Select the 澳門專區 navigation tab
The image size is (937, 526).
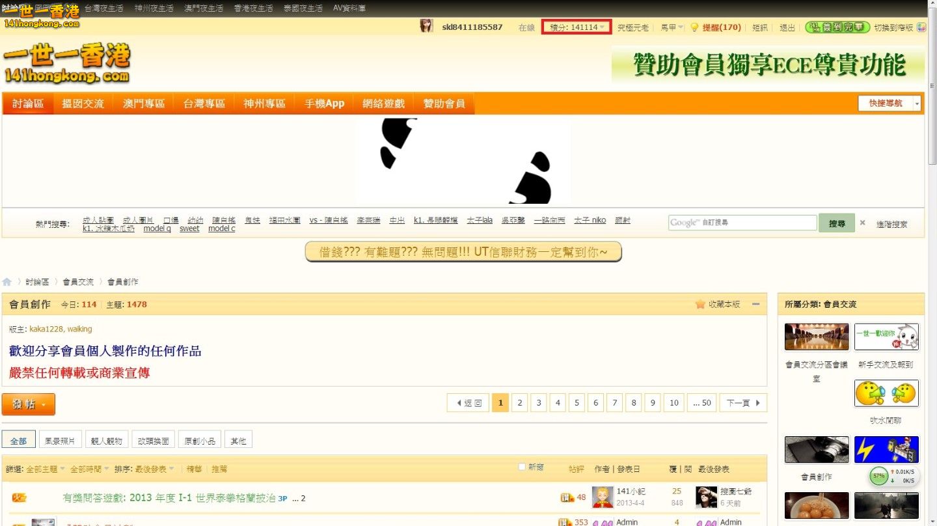144,104
